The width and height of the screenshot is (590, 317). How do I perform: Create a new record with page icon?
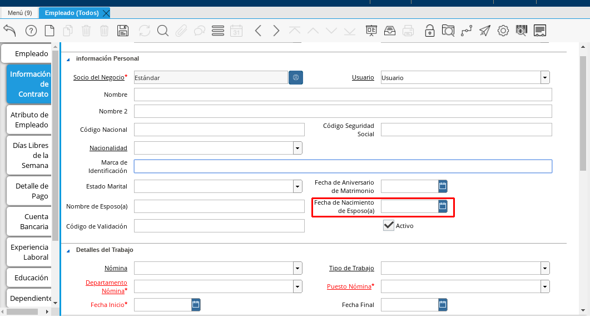[x=49, y=31]
